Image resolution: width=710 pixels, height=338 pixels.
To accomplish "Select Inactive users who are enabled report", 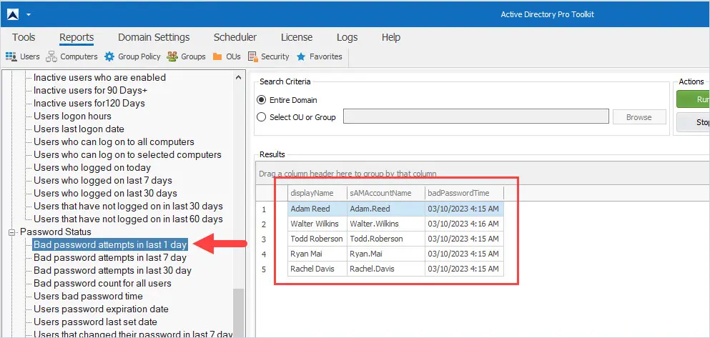I will pyautogui.click(x=99, y=77).
